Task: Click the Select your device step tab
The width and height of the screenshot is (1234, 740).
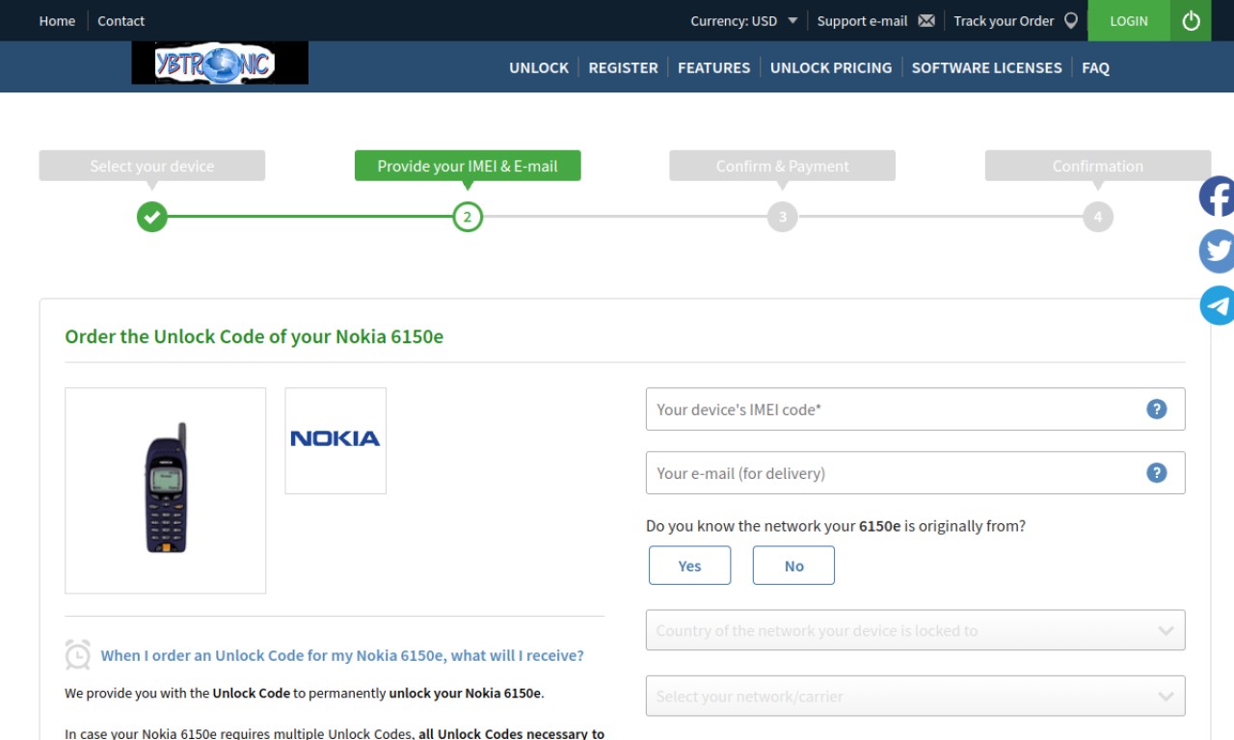Action: [151, 166]
